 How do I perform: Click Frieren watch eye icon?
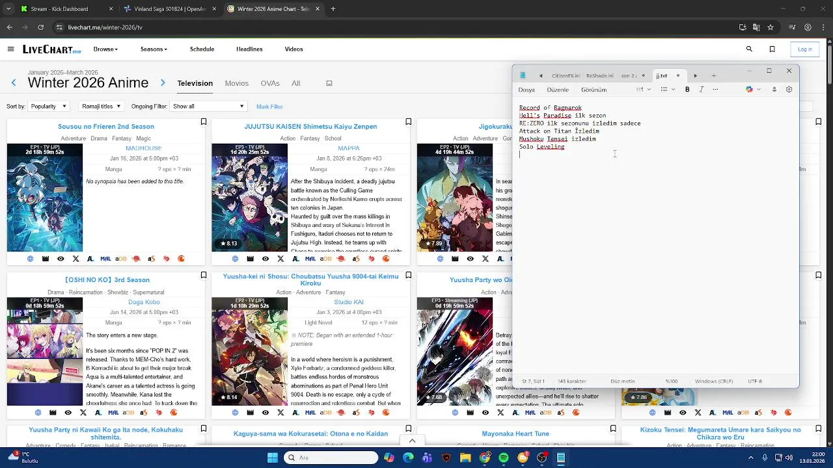(61, 259)
